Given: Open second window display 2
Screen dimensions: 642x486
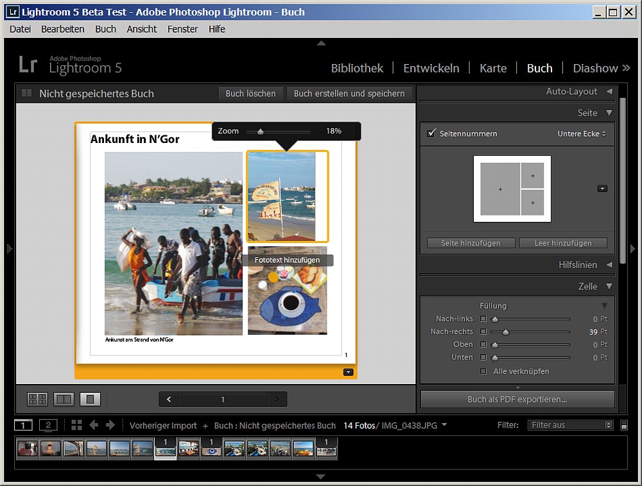Looking at the screenshot, I should [48, 426].
